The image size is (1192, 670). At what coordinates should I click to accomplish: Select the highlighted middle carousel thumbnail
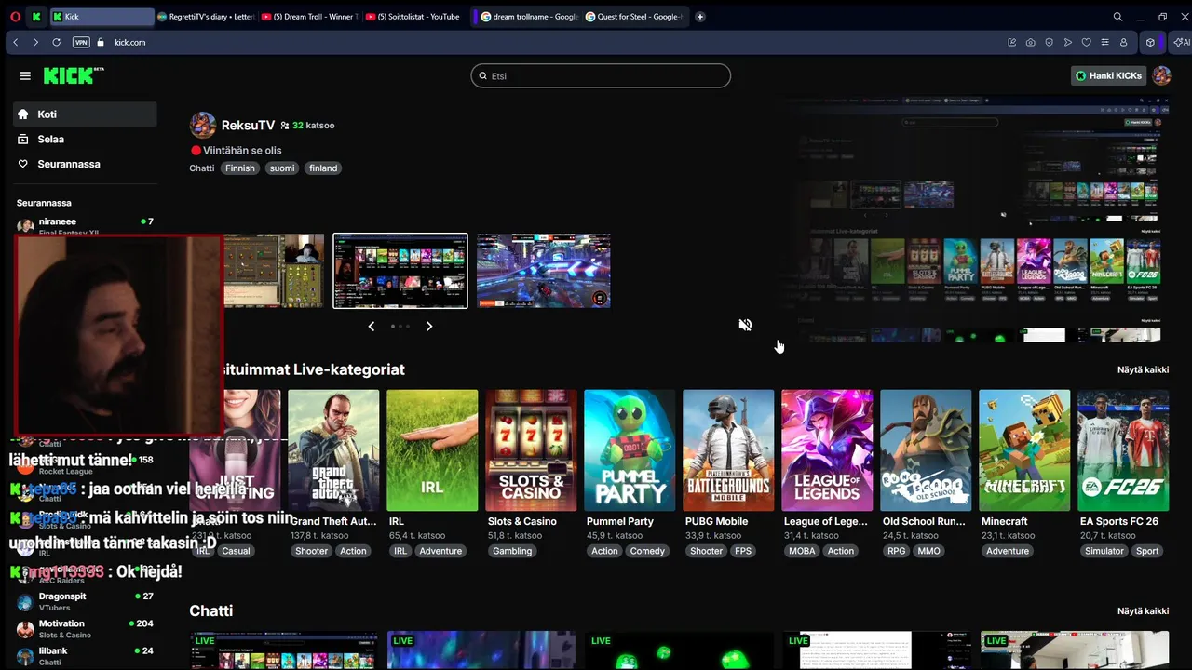tap(400, 271)
